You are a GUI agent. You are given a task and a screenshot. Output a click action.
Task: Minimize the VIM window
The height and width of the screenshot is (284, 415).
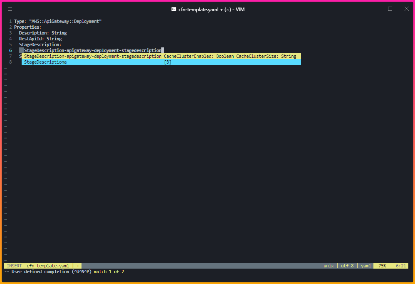(x=373, y=9)
